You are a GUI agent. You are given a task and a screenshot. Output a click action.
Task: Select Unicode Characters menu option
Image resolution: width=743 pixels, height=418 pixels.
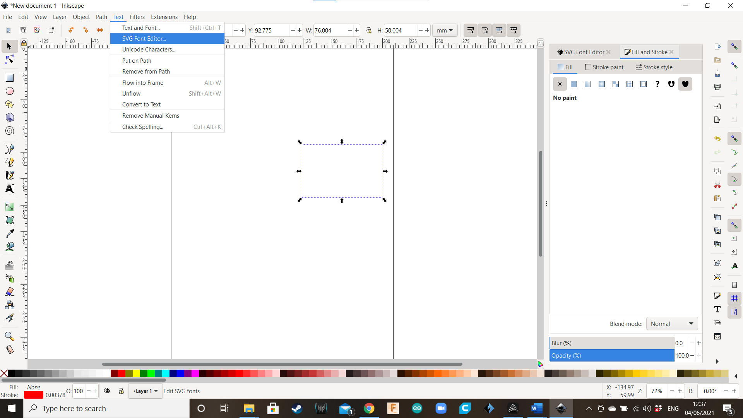(x=149, y=50)
